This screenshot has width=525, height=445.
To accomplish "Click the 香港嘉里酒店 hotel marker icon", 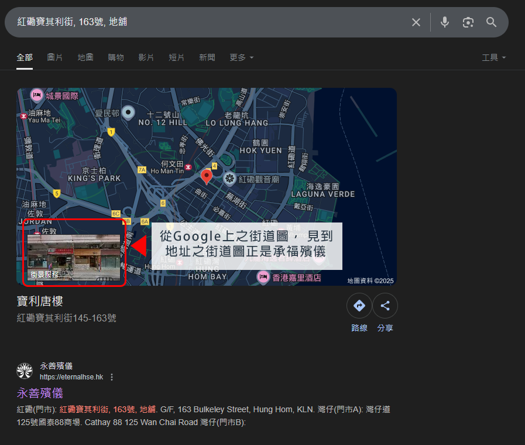I will click(263, 277).
